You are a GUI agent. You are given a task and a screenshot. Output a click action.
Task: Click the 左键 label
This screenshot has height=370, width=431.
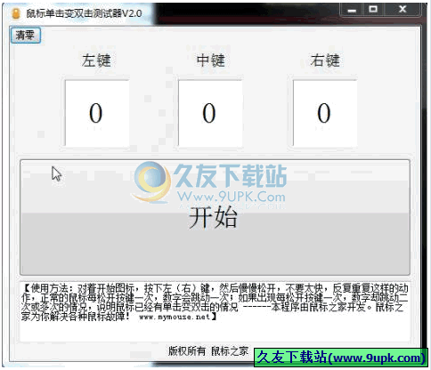click(x=96, y=60)
